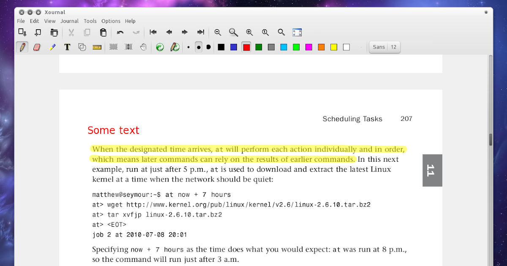The width and height of the screenshot is (507, 266).
Task: Pick the white color swatch
Action: (346, 47)
